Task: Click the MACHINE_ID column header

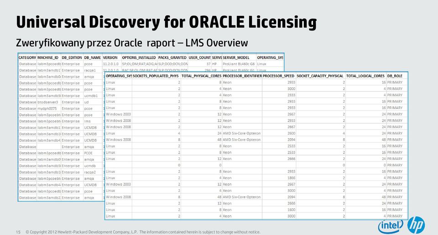Action: (x=48, y=58)
